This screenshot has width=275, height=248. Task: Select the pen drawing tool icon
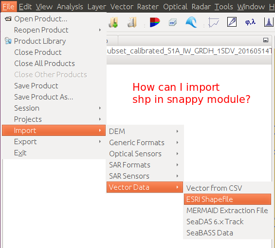tap(232, 22)
